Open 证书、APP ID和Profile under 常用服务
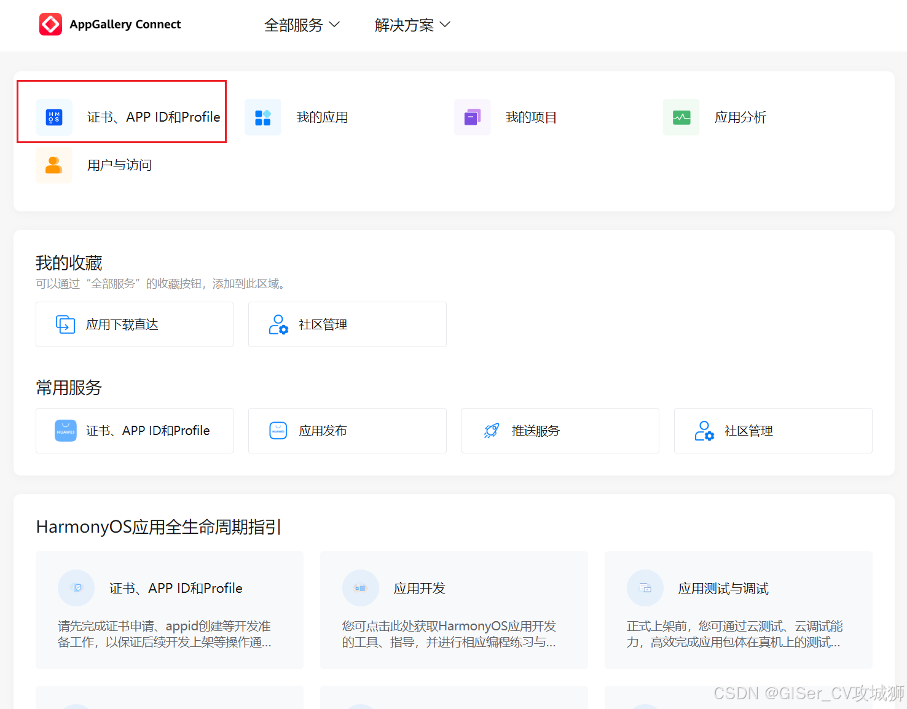The width and height of the screenshot is (907, 709). [135, 431]
